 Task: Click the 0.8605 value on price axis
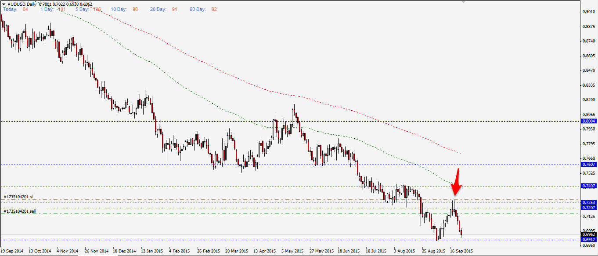tap(589, 56)
